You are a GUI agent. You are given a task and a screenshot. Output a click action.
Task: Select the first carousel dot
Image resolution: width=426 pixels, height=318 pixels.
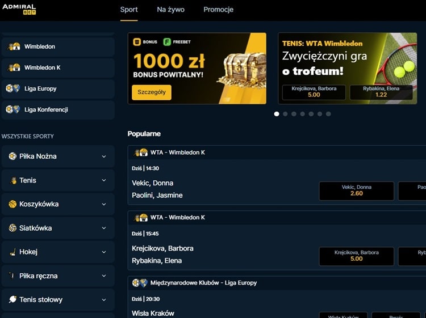(277, 114)
